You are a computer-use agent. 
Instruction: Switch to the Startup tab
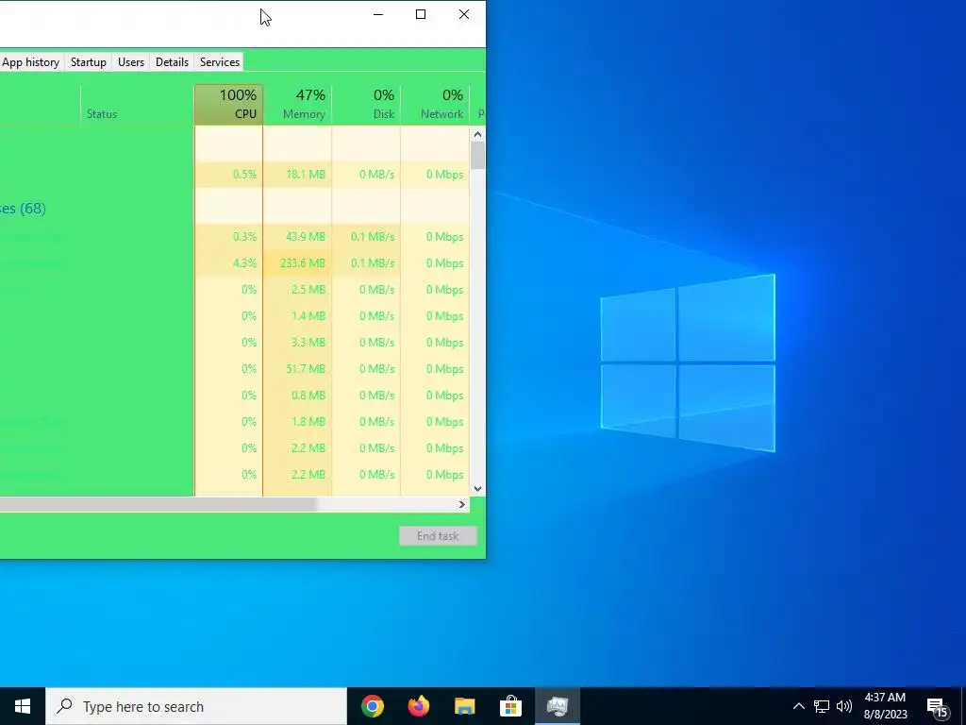click(88, 62)
